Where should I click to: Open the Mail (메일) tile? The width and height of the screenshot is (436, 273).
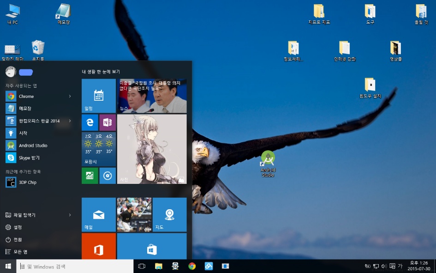tap(98, 214)
